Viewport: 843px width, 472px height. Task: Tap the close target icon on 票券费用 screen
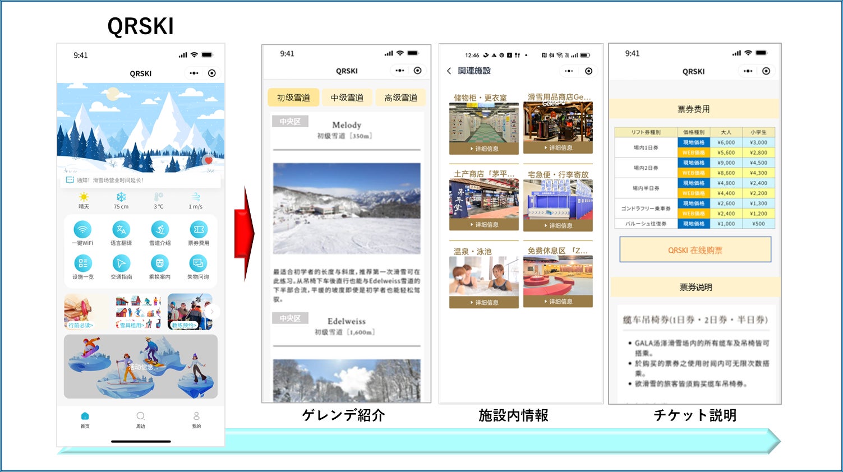point(766,71)
